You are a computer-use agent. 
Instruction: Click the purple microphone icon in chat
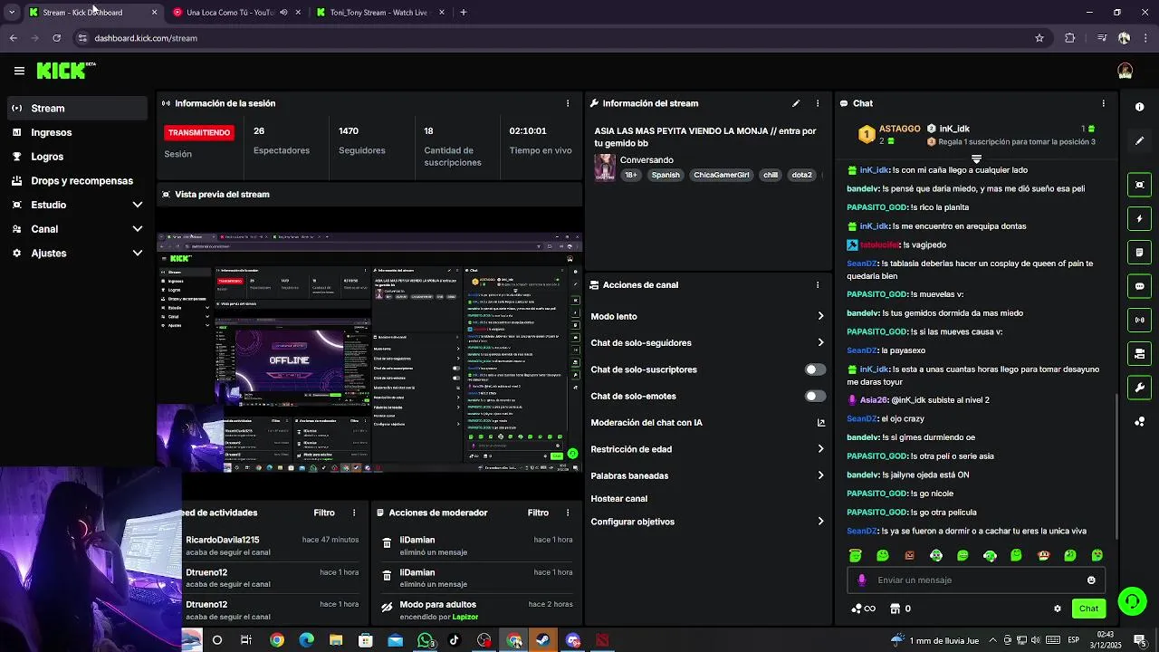click(x=861, y=580)
